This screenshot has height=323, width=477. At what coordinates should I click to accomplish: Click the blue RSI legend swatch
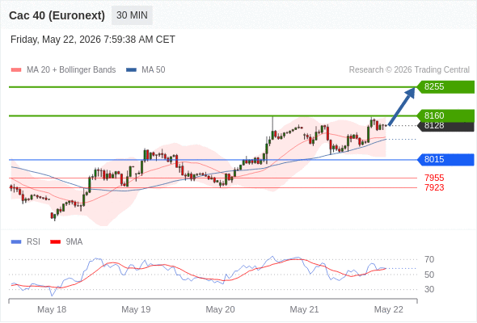[x=16, y=242]
